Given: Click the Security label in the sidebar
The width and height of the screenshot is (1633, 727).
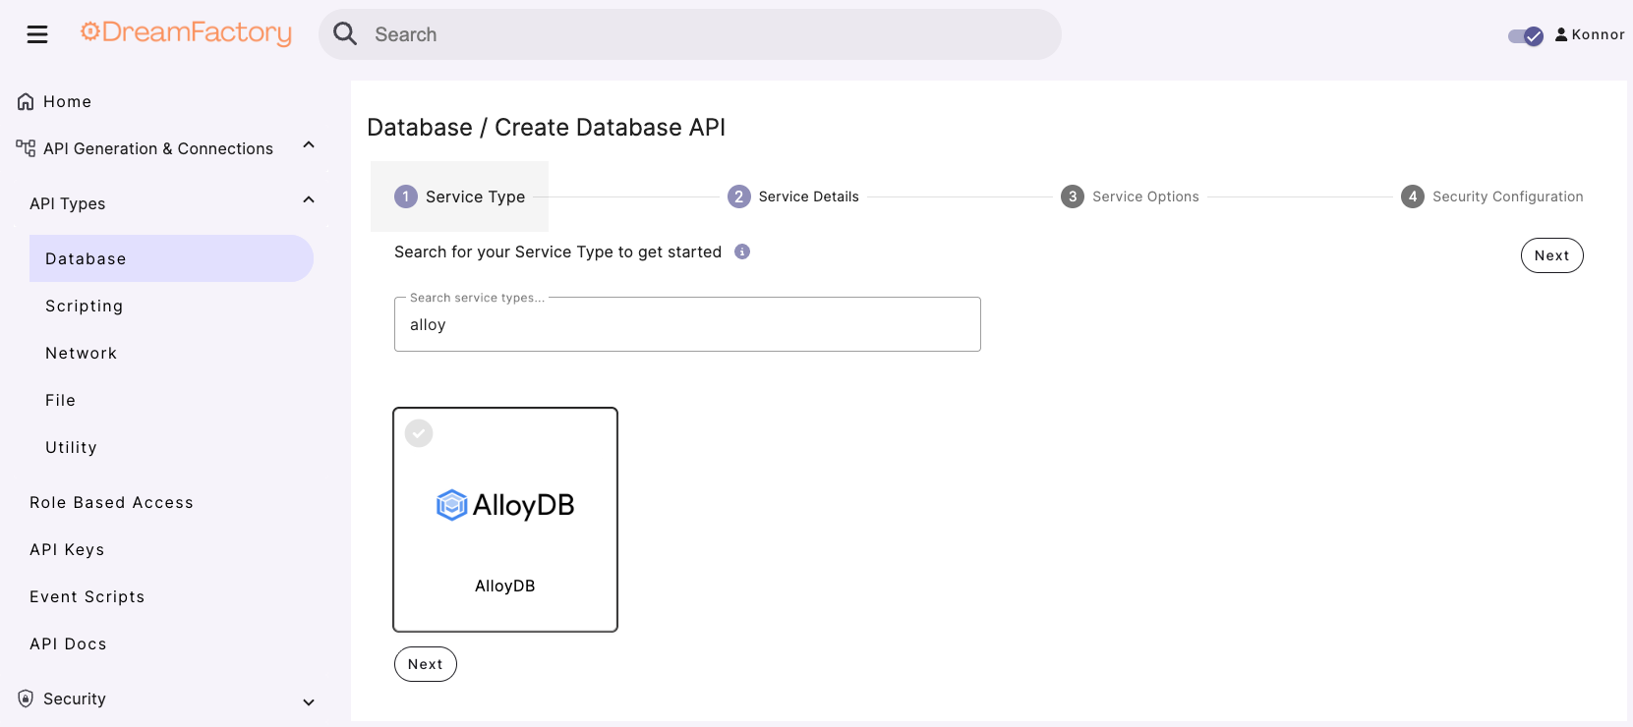Looking at the screenshot, I should (x=75, y=699).
